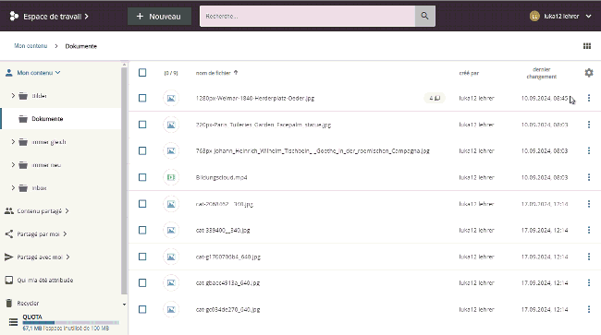Switch to grid view icon
Image resolution: width=601 pixels, height=335 pixels.
click(x=587, y=46)
